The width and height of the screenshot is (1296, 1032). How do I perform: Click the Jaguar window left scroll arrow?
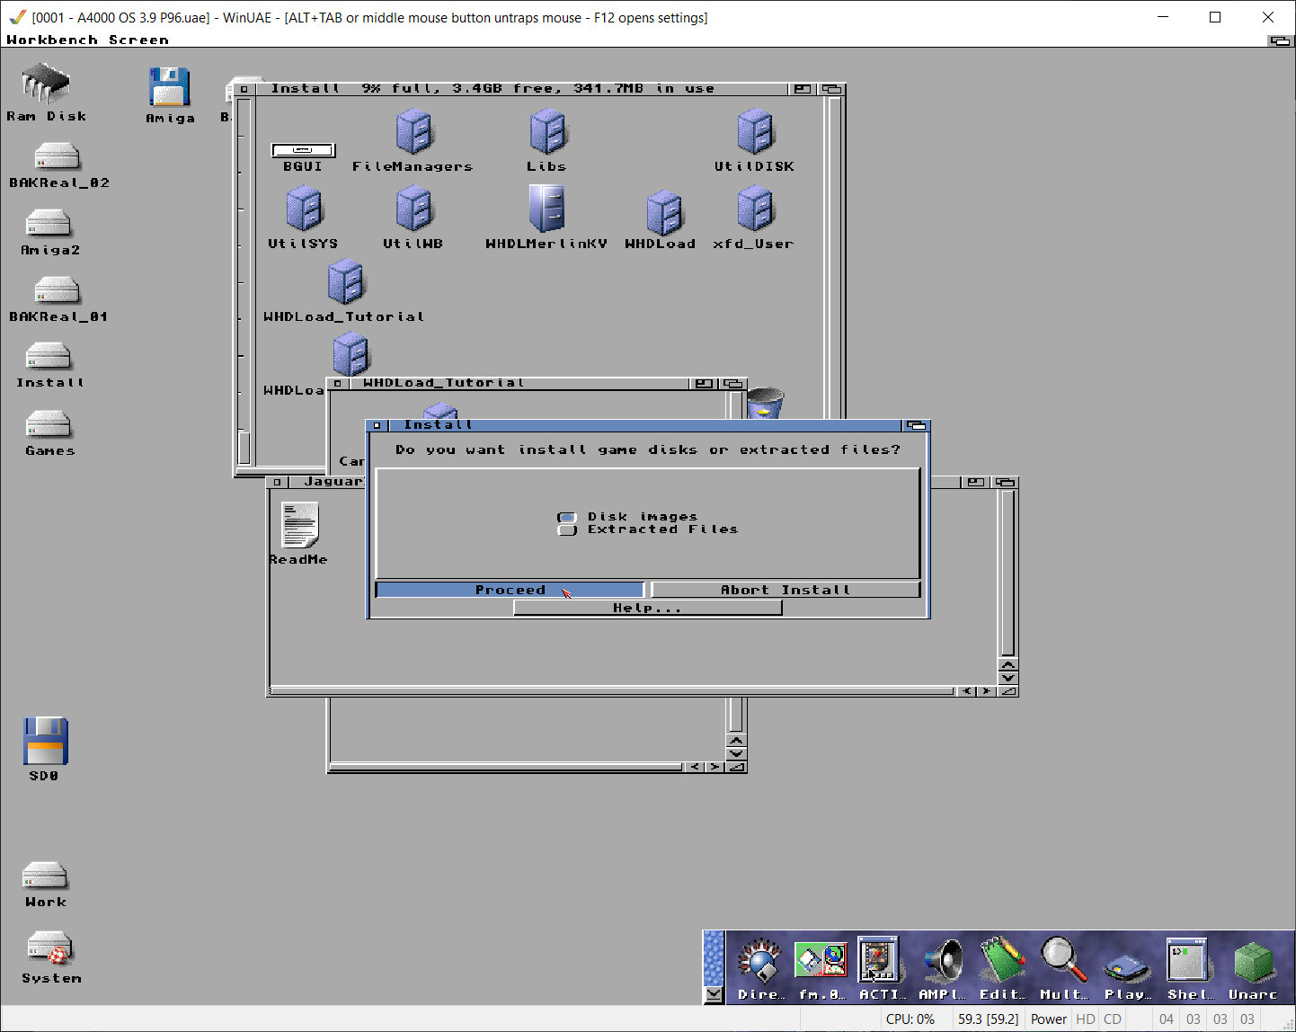[x=966, y=691]
